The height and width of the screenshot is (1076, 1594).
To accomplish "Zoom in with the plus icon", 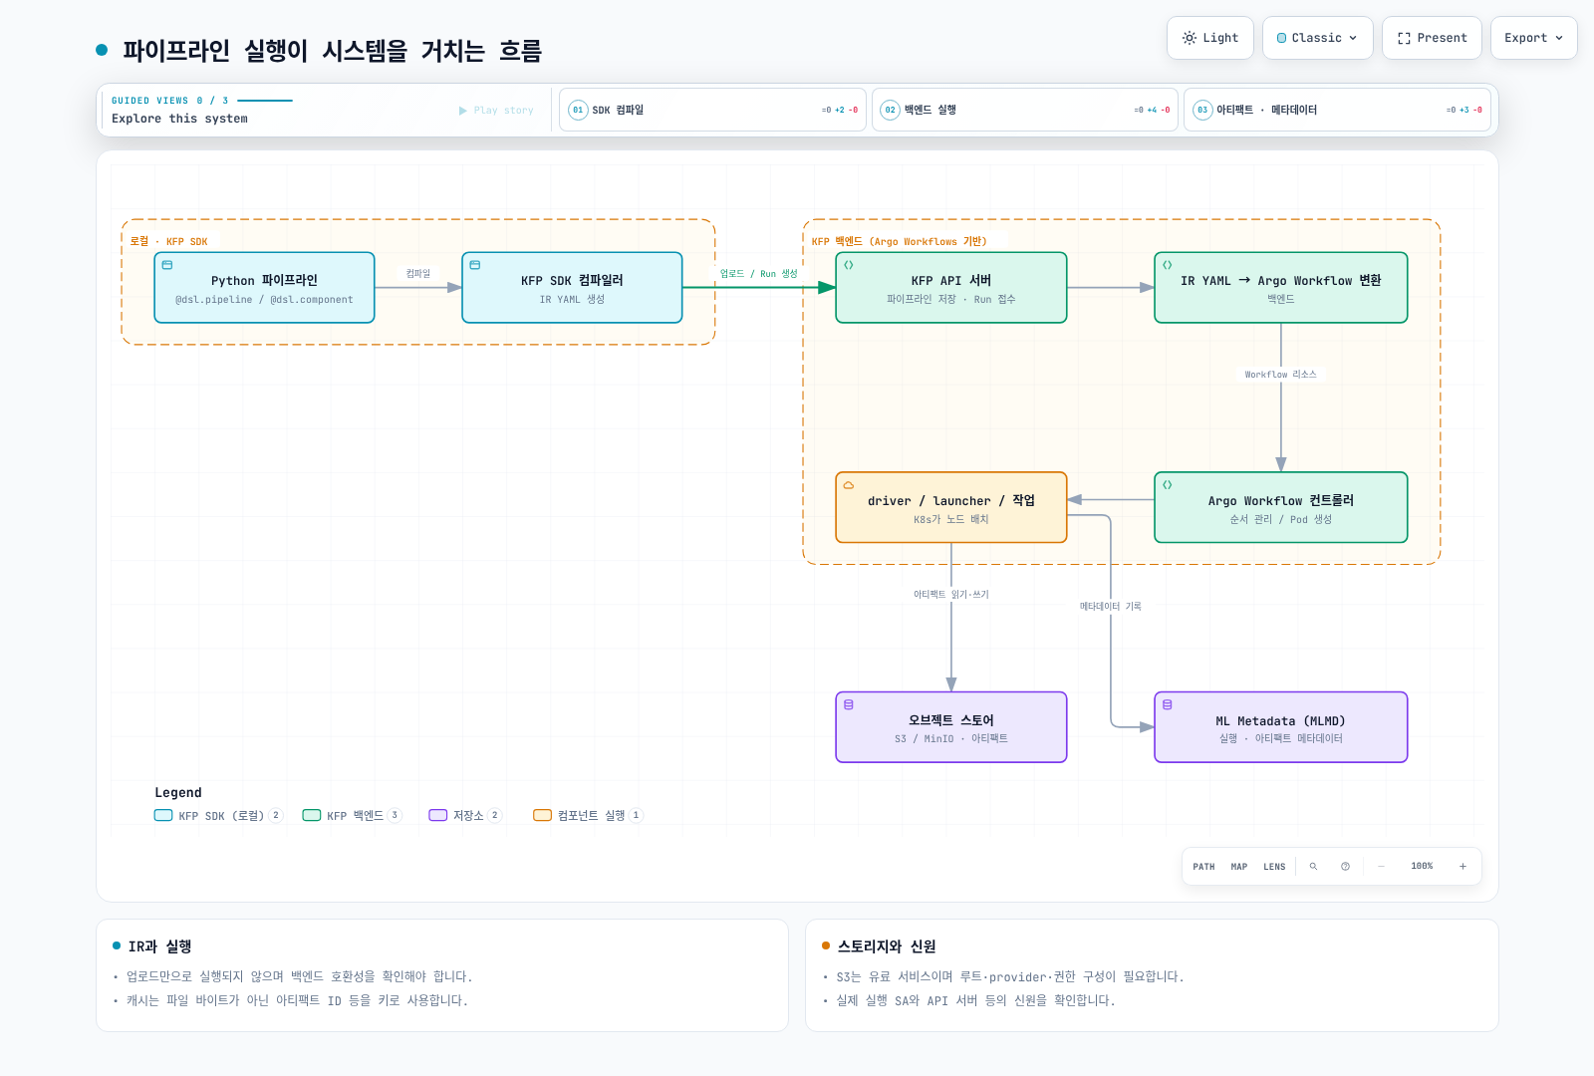I will pos(1462,867).
